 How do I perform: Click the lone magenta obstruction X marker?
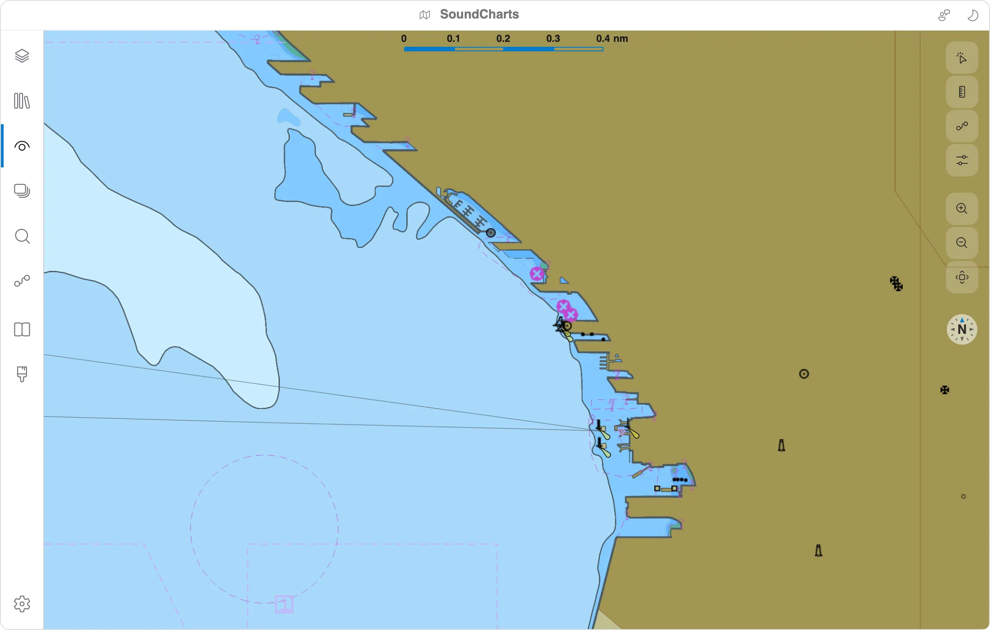click(x=536, y=274)
